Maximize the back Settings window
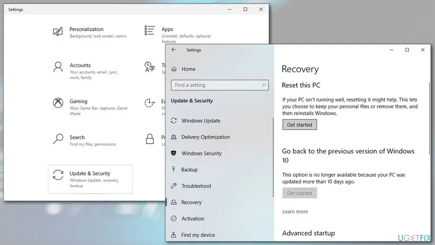This screenshot has height=245, width=435. point(245,9)
